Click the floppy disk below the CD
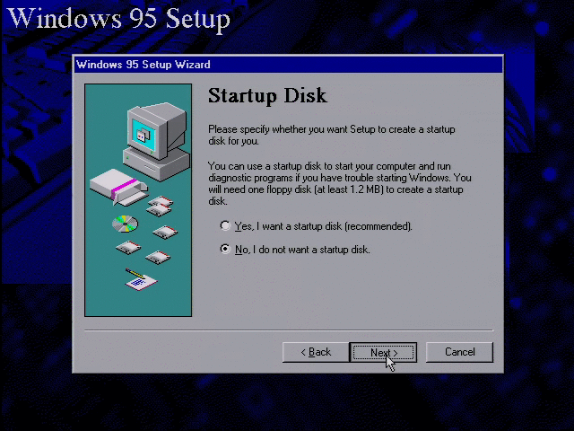 click(128, 248)
